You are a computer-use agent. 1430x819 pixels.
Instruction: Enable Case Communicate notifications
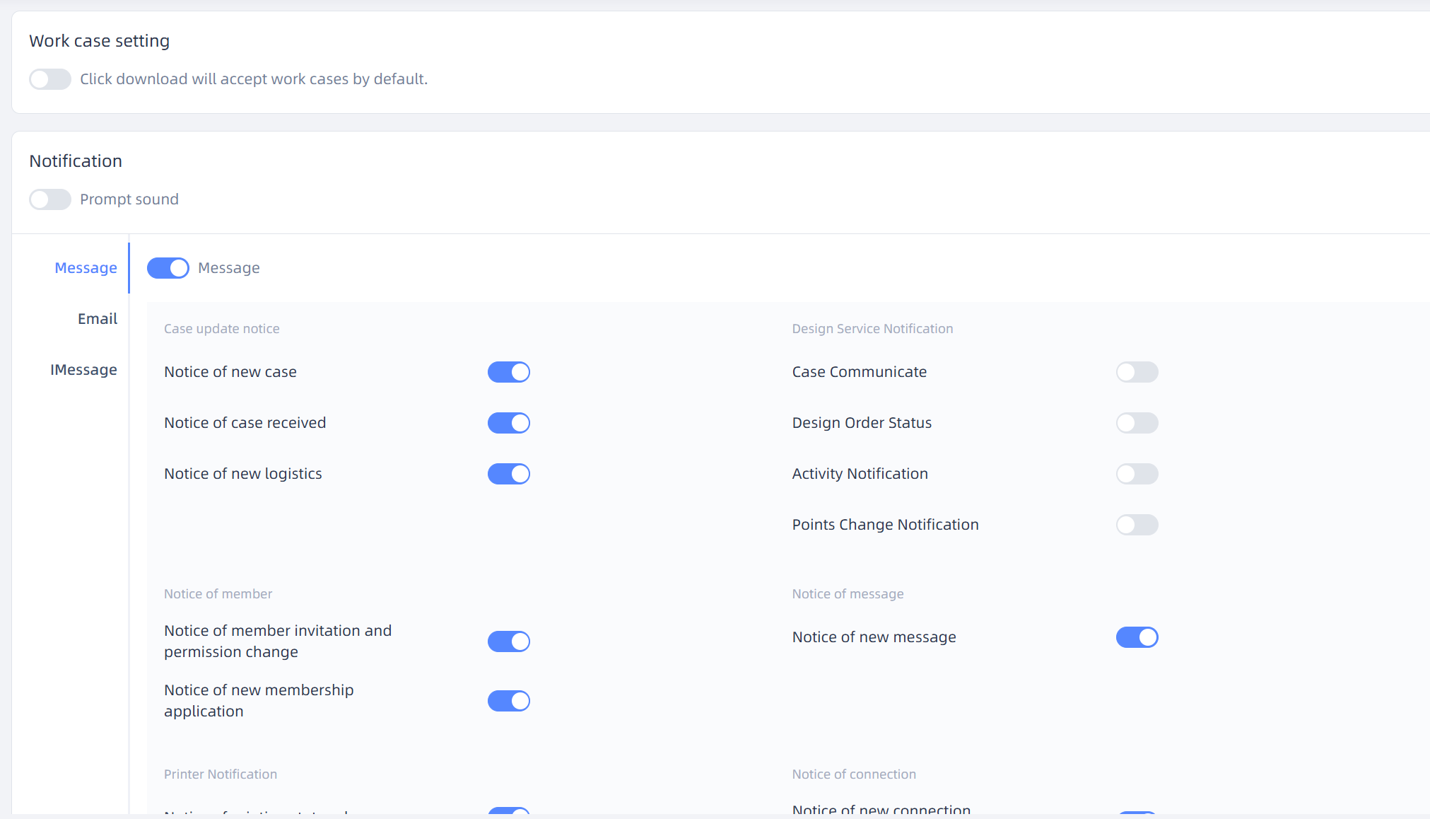[1137, 372]
